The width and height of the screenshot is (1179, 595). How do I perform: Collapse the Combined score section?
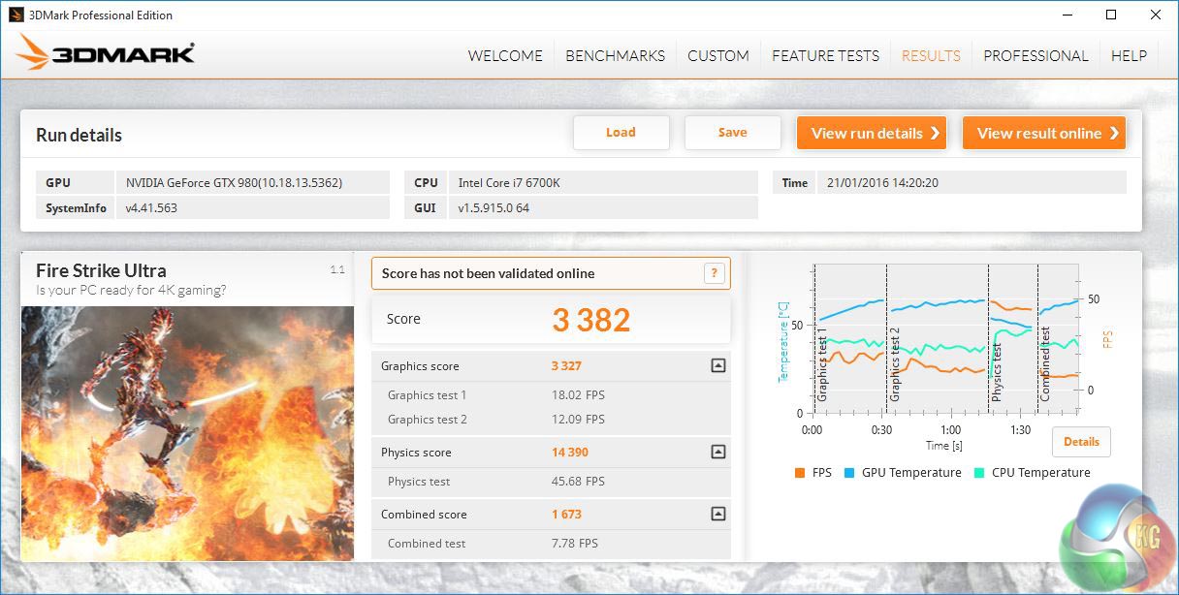717,514
